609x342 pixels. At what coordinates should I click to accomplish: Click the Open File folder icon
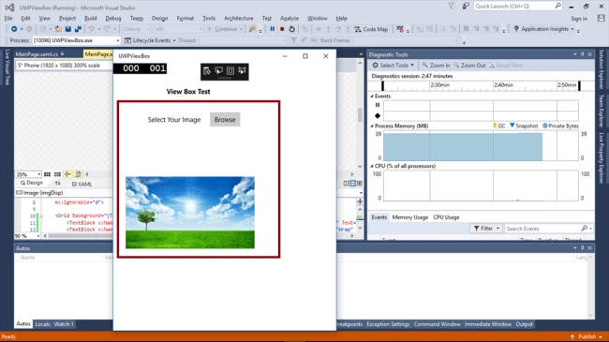coord(58,29)
